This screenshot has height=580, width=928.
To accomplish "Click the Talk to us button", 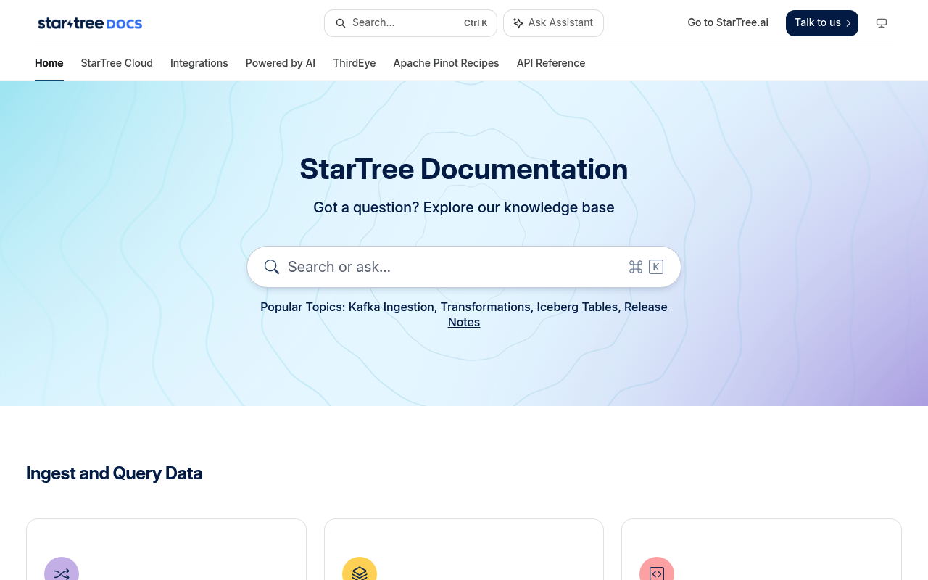I will 822,23.
